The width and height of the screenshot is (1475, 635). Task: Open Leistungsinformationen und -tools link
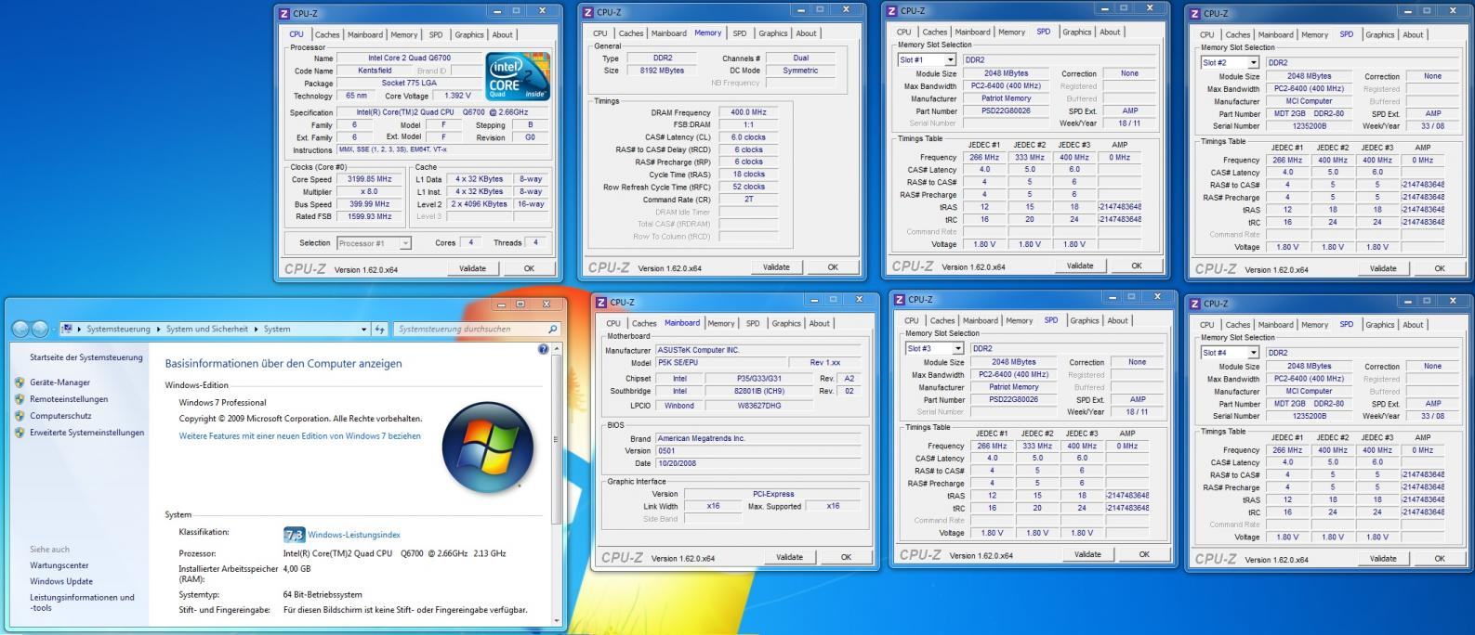[82, 603]
